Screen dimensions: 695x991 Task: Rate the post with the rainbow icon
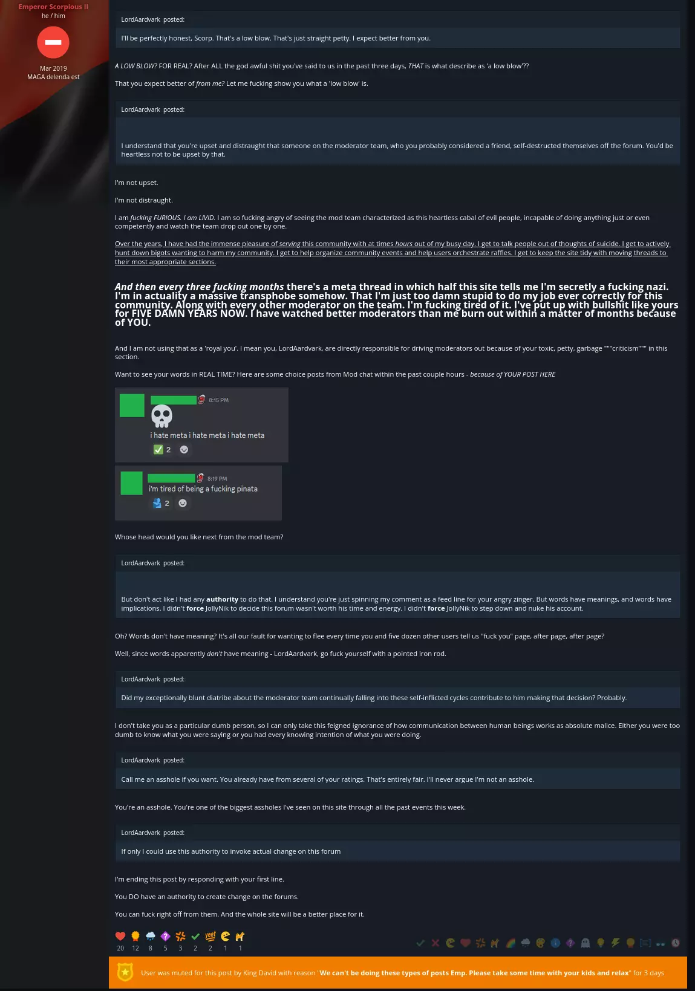[x=511, y=943]
